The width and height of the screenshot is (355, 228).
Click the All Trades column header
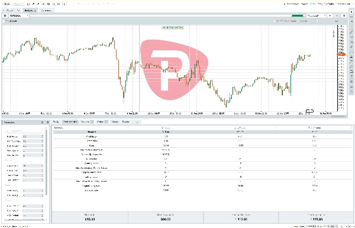(166, 127)
